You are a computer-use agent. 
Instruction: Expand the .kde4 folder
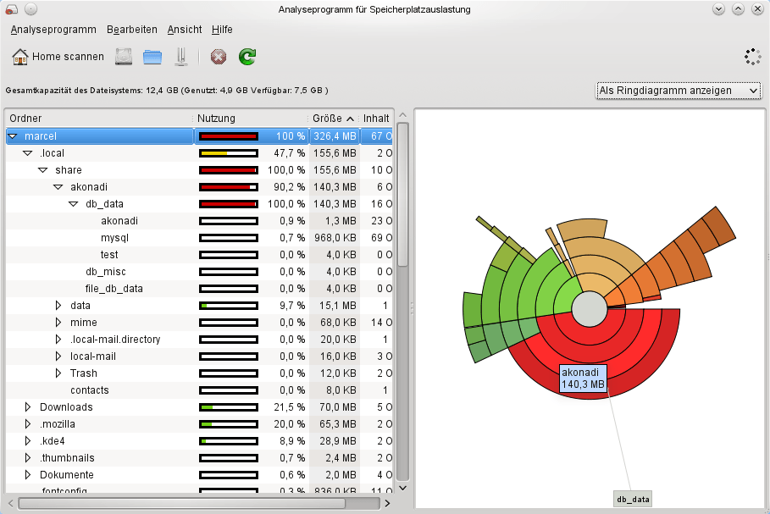tap(28, 441)
